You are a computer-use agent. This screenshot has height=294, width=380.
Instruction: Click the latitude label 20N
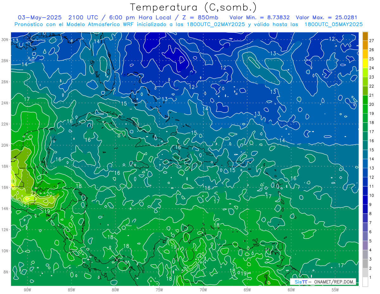tap(4, 145)
